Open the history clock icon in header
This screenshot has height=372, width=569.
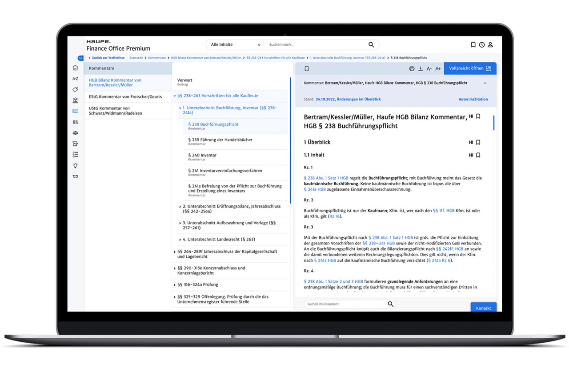[x=482, y=45]
